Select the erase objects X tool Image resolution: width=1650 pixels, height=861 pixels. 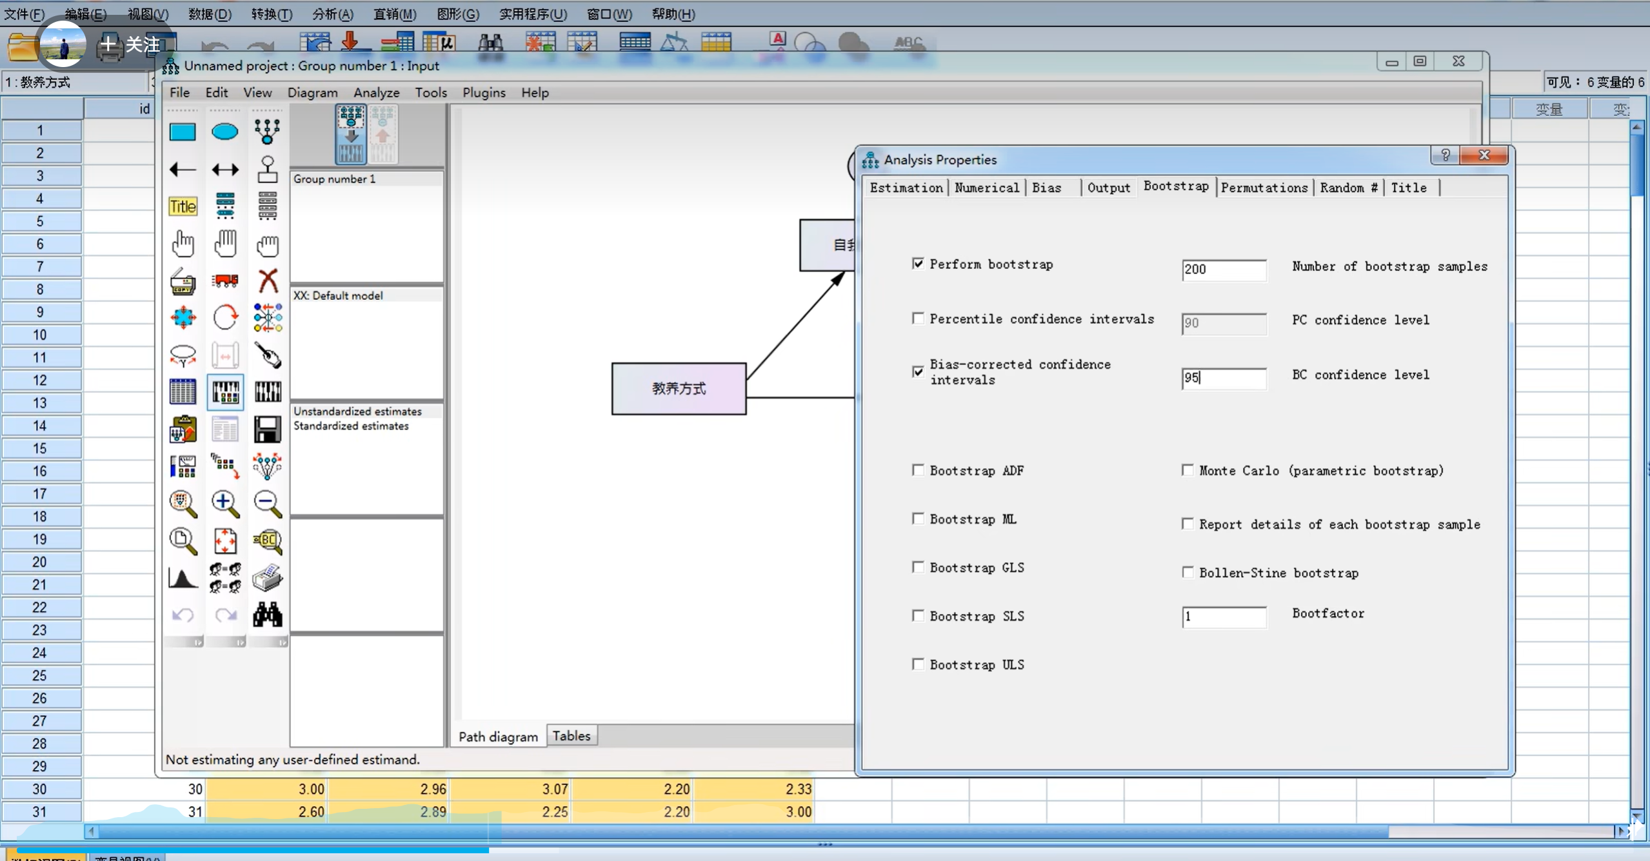tap(268, 281)
